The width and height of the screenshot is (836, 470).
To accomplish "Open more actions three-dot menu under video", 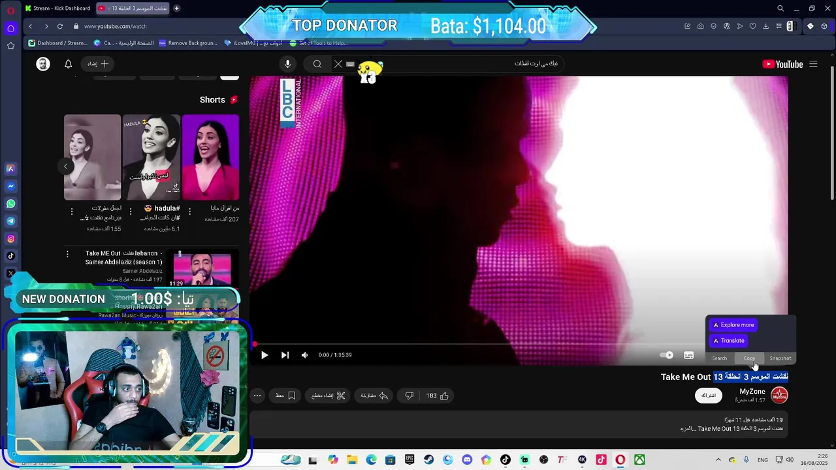I will (x=257, y=396).
